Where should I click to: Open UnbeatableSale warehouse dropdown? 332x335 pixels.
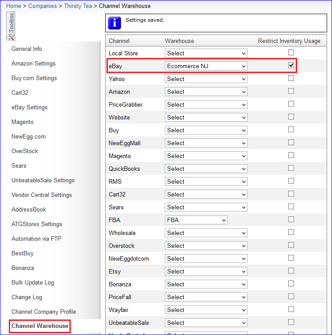pos(206,323)
